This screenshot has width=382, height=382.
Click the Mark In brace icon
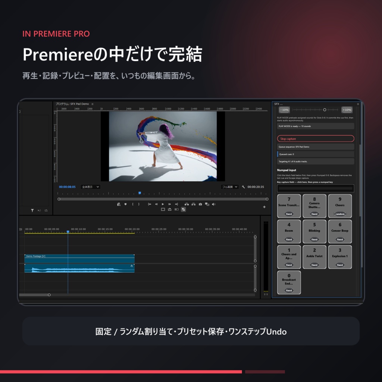coord(132,204)
